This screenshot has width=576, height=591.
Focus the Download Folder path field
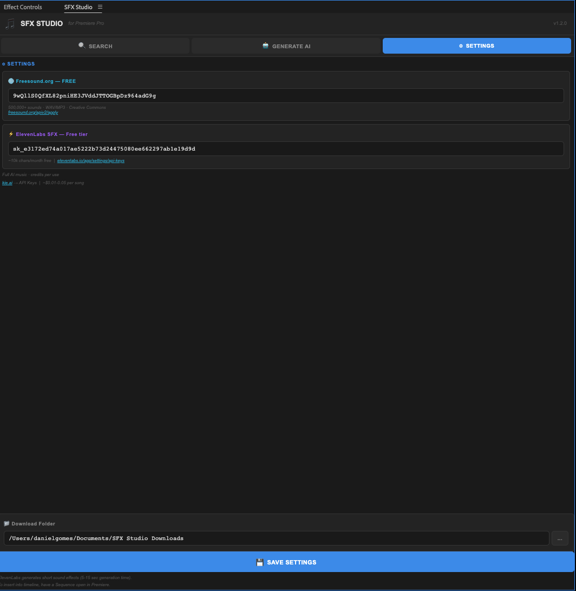(x=277, y=538)
